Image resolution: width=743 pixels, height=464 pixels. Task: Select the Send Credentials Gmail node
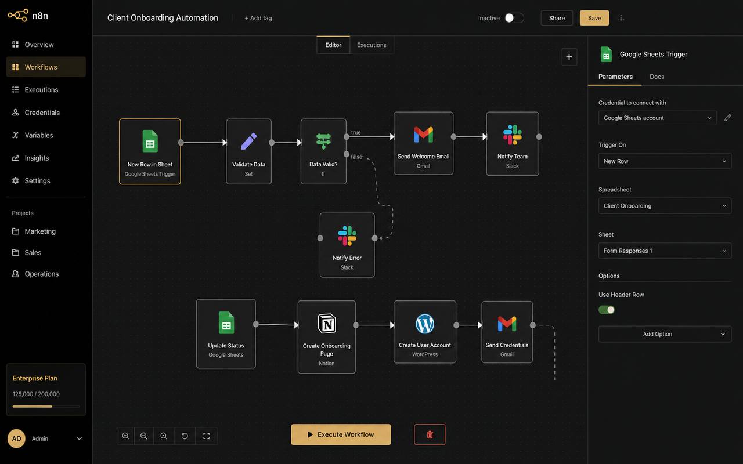pyautogui.click(x=507, y=332)
